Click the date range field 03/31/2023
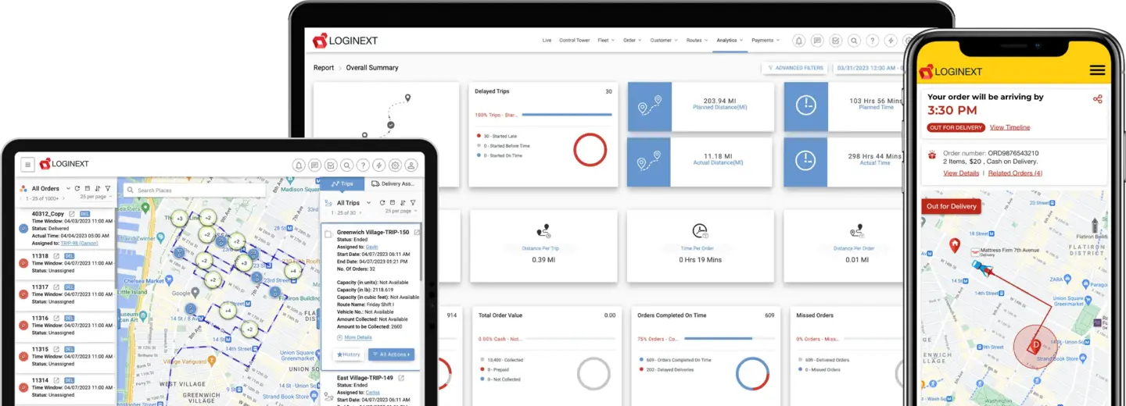Screen dimensions: 1126x406 click(868, 68)
